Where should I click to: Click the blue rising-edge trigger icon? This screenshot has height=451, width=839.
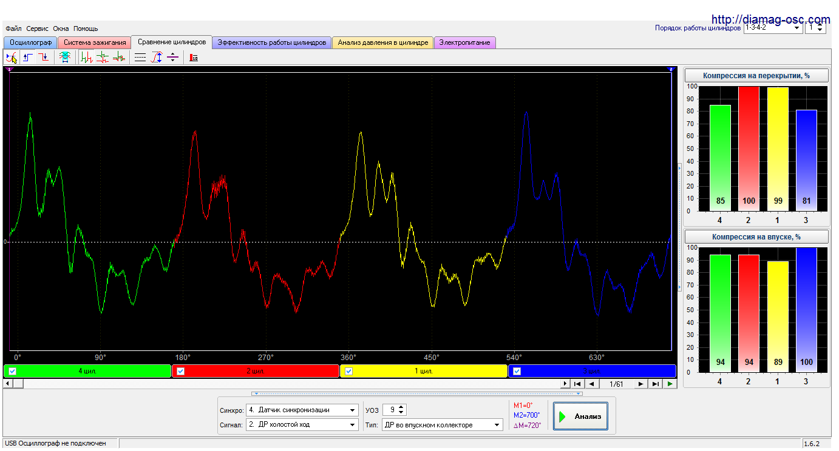[x=28, y=58]
